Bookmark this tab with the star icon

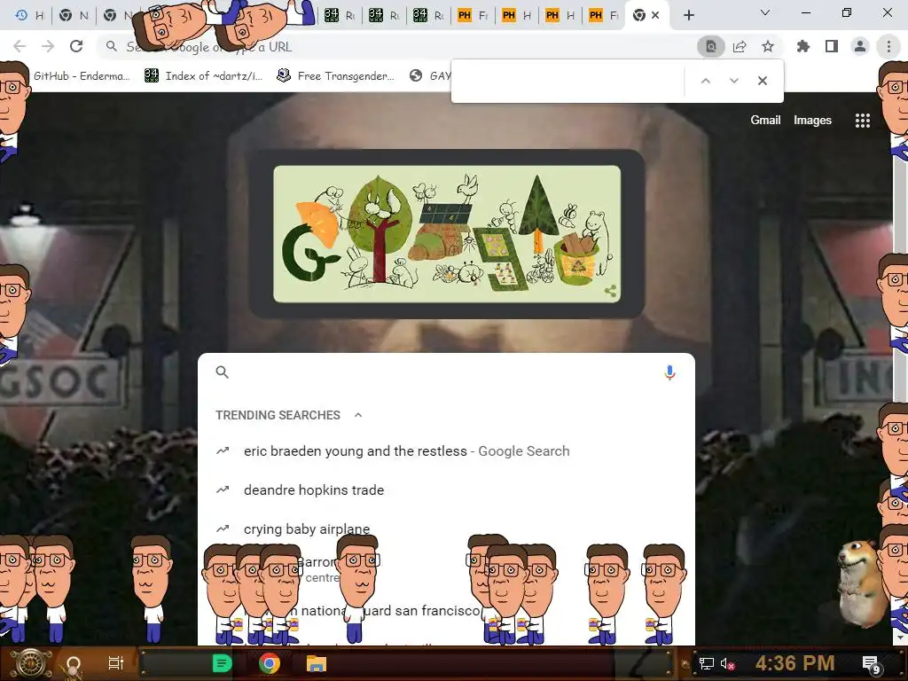pos(768,46)
